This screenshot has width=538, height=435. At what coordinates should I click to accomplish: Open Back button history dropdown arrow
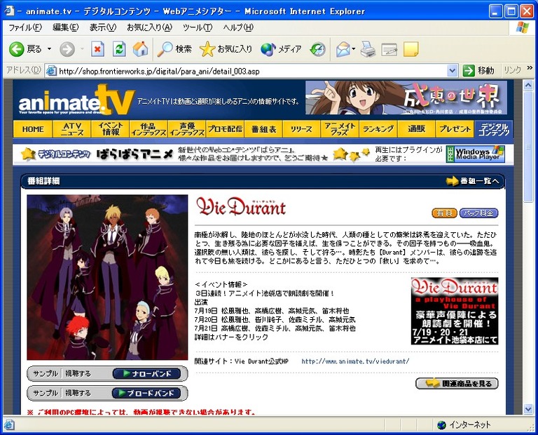[x=50, y=49]
